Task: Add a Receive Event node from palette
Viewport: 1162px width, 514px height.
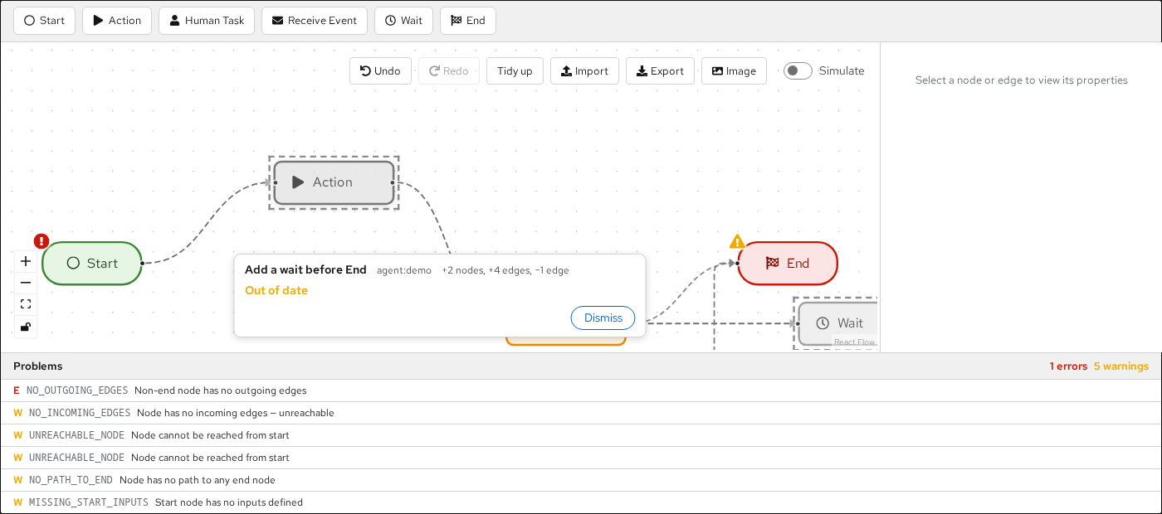Action: click(315, 21)
